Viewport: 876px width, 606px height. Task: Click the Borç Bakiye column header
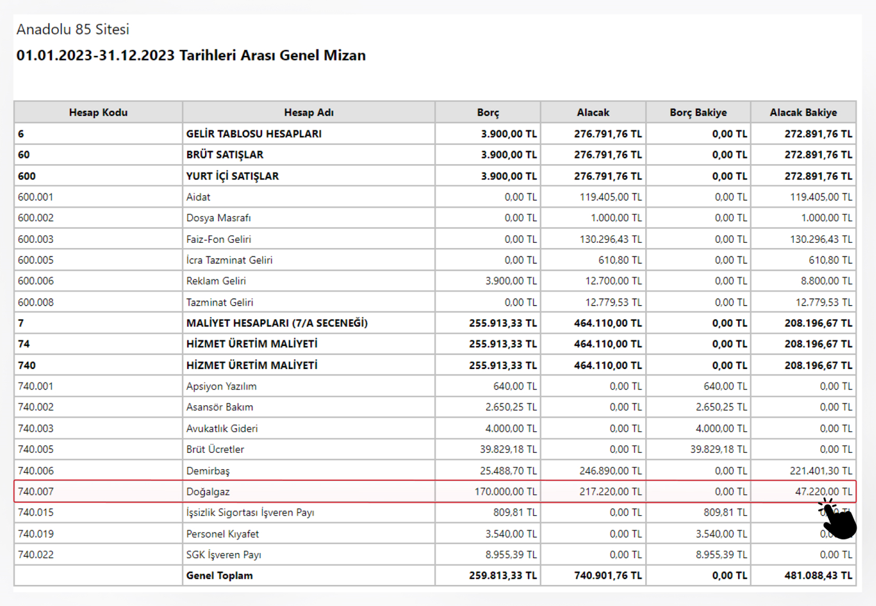click(698, 112)
